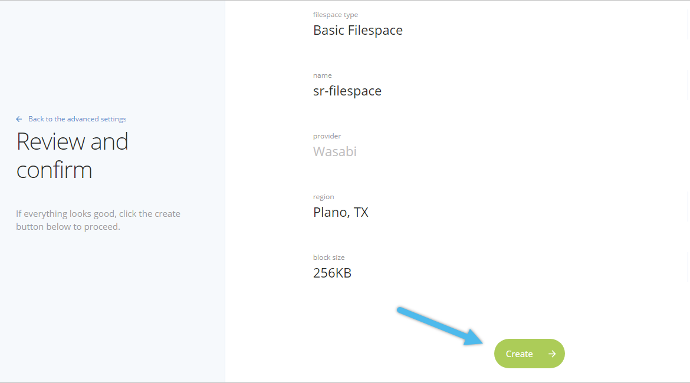Image resolution: width=690 pixels, height=383 pixels.
Task: Select the Plano, TX region value
Action: pos(341,212)
